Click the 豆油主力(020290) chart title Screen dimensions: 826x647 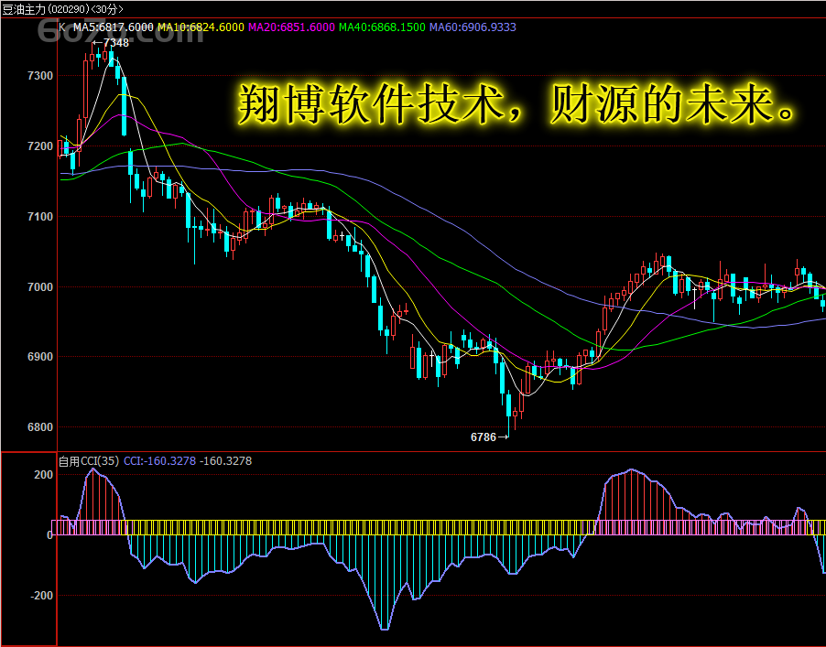click(62, 8)
